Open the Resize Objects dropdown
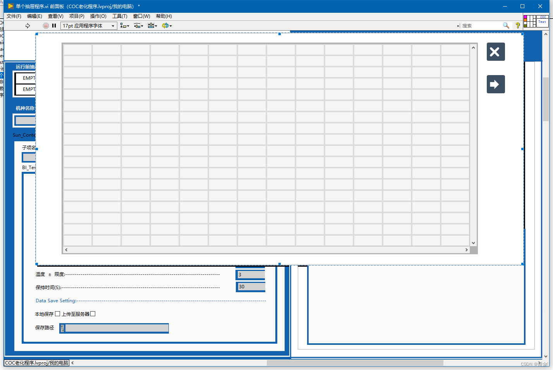The width and height of the screenshot is (553, 370). (152, 26)
